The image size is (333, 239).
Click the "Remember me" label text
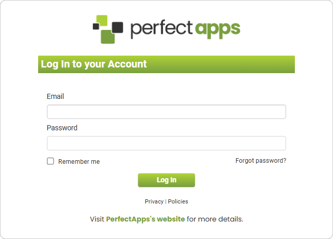click(x=79, y=162)
